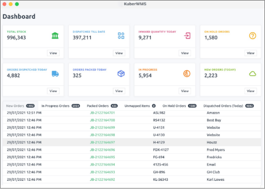Click the Best Buy channel cell
This screenshot has width=265, height=189.
pyautogui.click(x=214, y=120)
